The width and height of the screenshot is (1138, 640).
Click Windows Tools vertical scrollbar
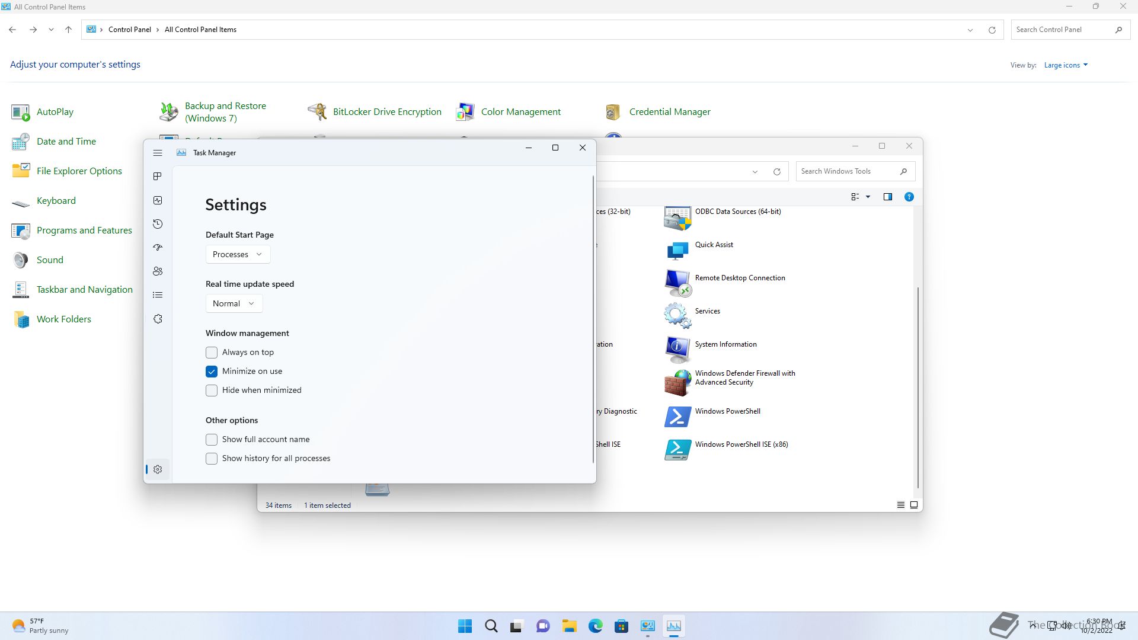[x=918, y=388]
